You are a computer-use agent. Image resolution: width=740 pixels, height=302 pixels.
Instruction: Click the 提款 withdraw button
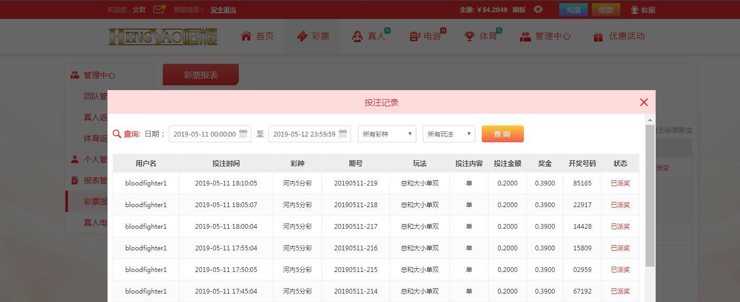(606, 10)
